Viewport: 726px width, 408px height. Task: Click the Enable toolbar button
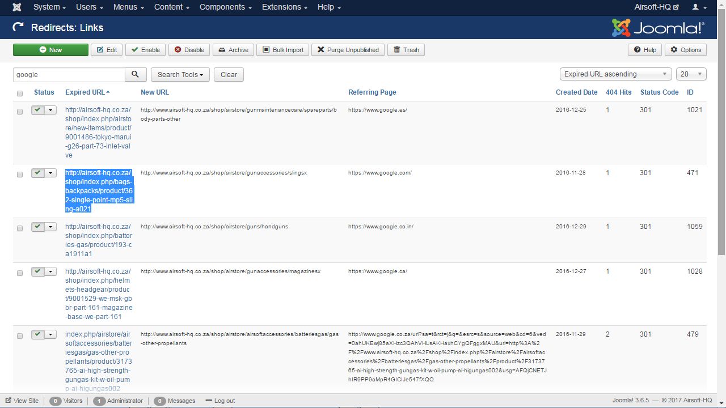(146, 50)
